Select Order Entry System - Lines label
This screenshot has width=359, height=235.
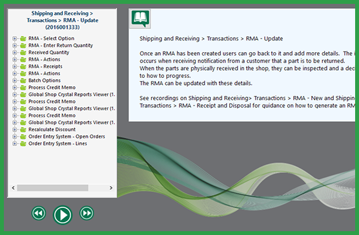click(x=57, y=144)
